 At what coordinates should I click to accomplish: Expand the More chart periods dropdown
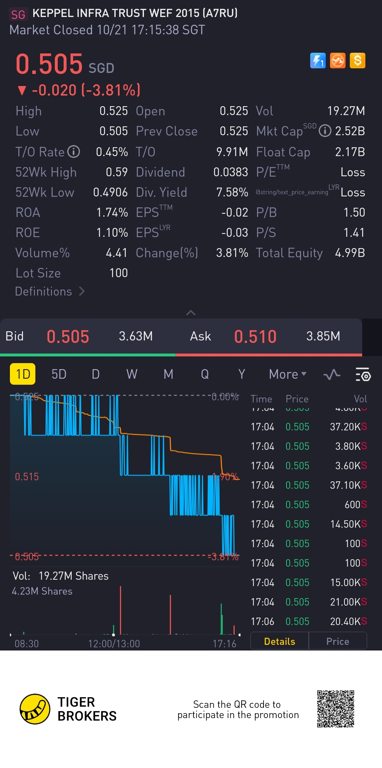pyautogui.click(x=287, y=374)
